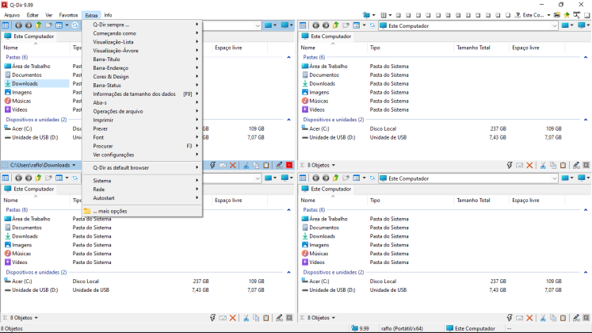This screenshot has height=333, width=592.
Task: Select Este Computador tab in top-right pane
Action: 327,36
